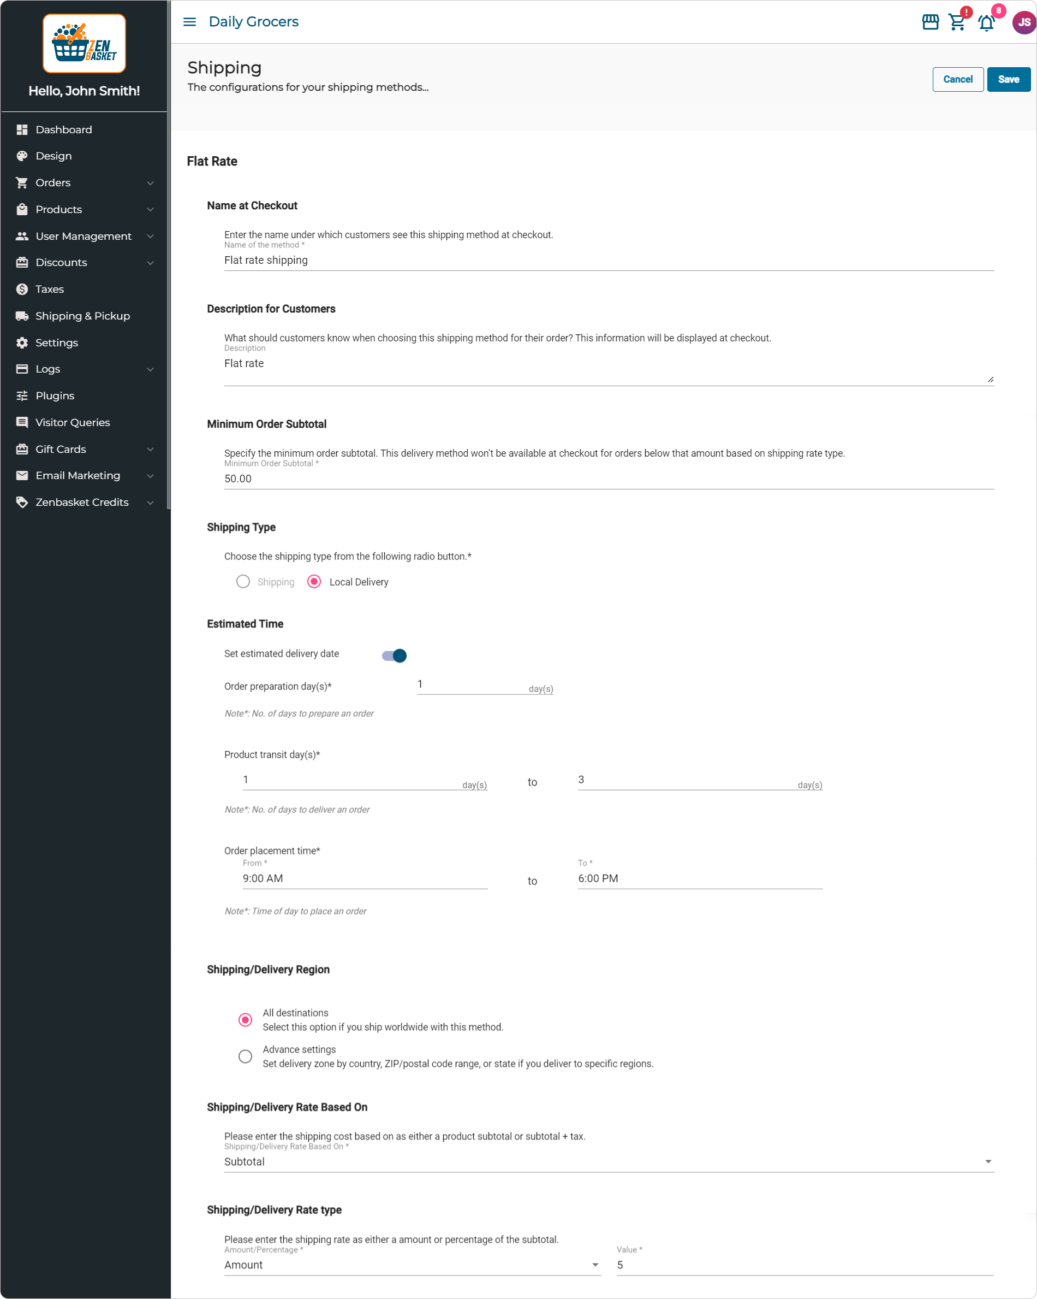Click the Taxes dollar icon in sidebar
Viewport: 1037px width, 1299px height.
22,289
